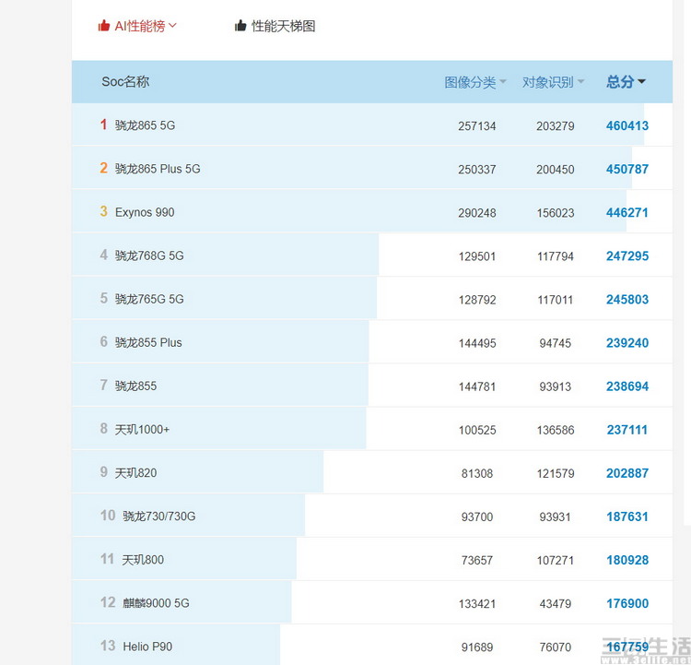
Task: Click object recognition value 43479
Action: [x=556, y=604]
